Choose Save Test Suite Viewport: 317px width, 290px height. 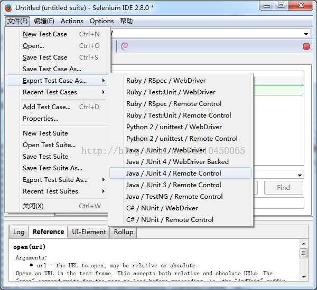[57, 157]
